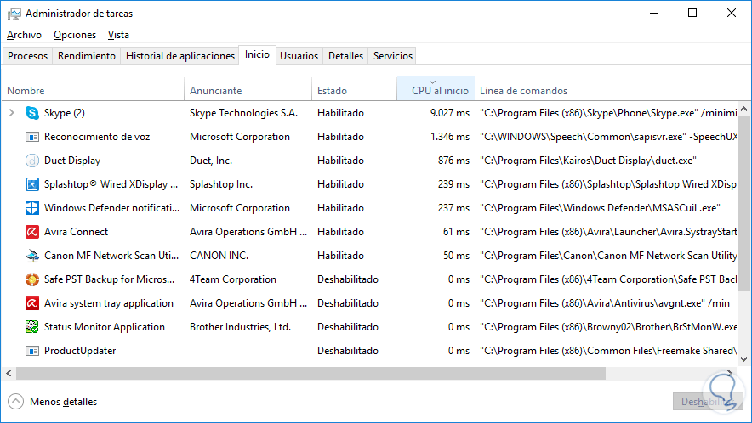
Task: Switch to the Procesos tab
Action: [x=27, y=56]
